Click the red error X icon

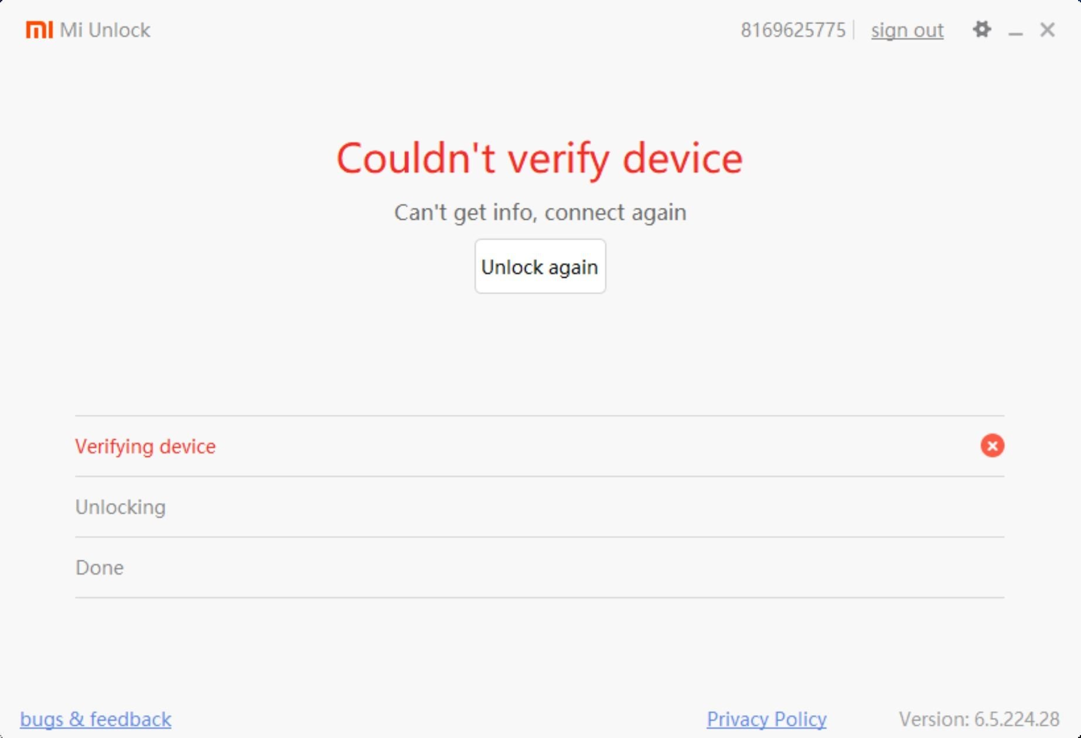[x=992, y=446]
